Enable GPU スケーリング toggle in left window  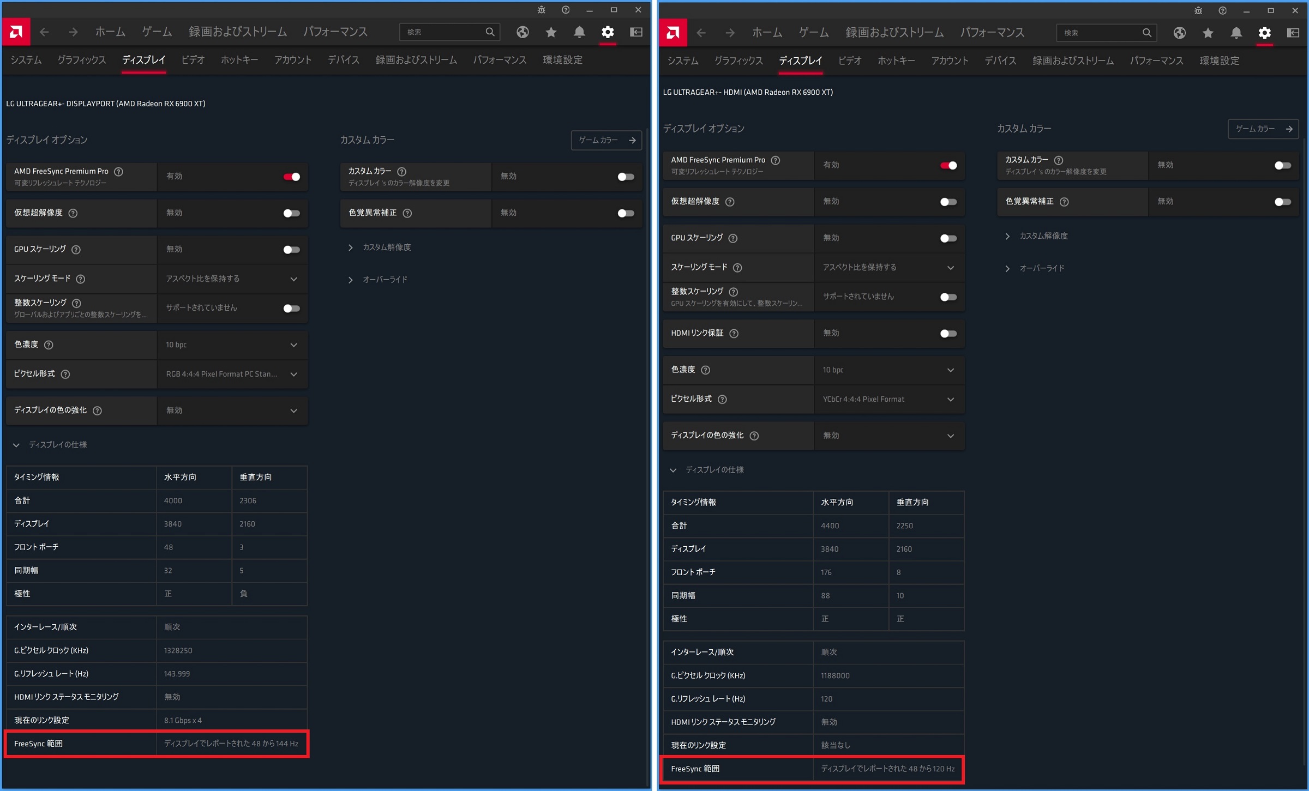pos(291,250)
